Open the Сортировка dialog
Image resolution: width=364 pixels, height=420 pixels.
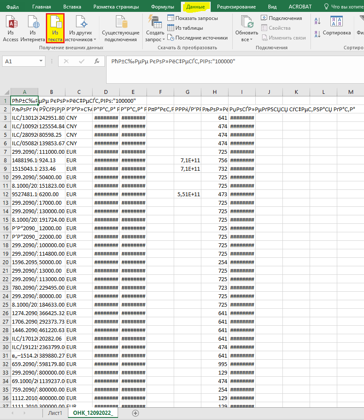(336, 25)
